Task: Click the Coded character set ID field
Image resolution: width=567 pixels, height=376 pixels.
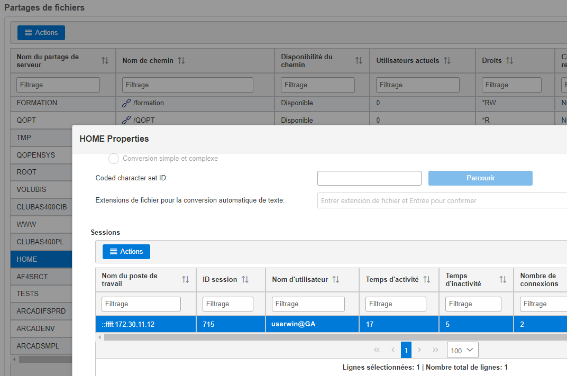Action: pyautogui.click(x=369, y=178)
